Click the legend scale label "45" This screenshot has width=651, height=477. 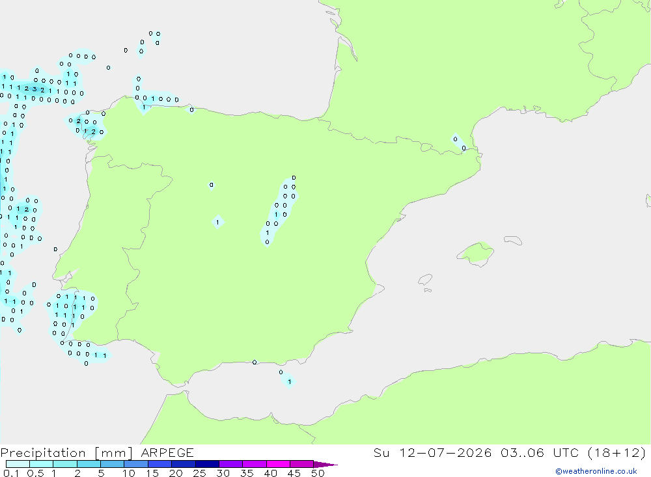point(294,473)
